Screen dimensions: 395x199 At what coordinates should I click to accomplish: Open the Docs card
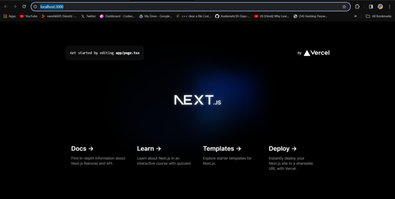pos(98,155)
